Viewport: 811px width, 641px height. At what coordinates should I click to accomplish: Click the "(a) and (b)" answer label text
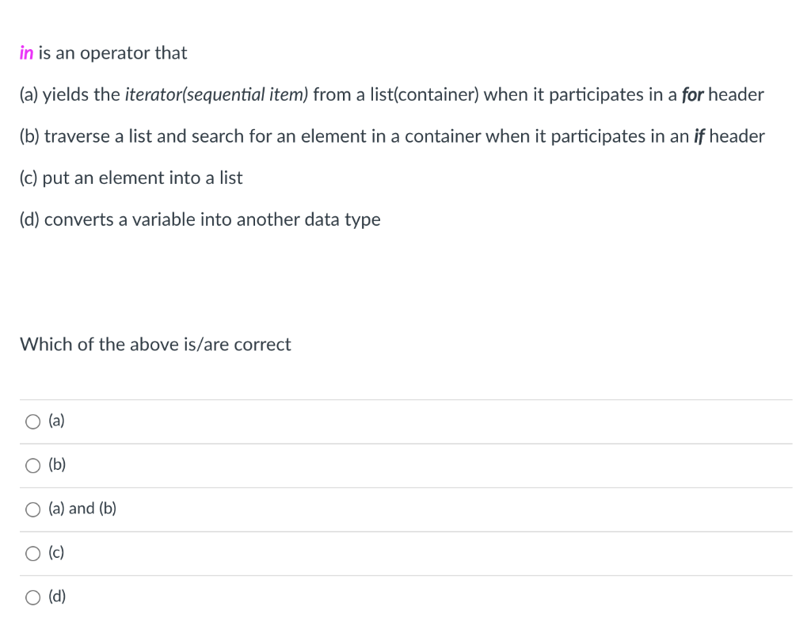82,508
